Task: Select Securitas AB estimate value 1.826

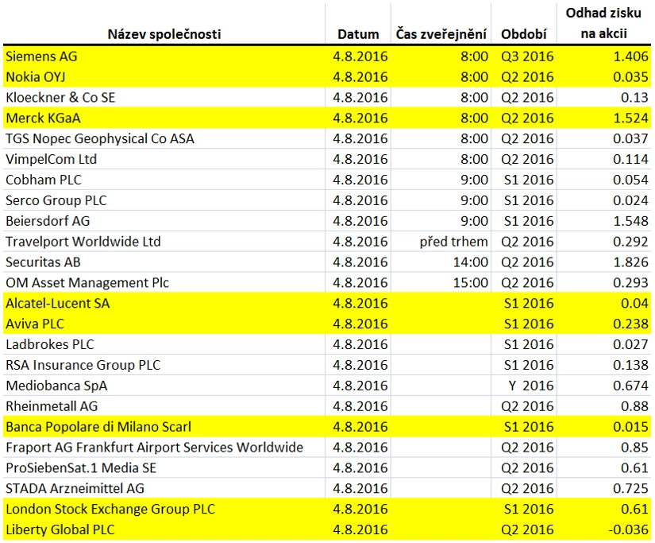Action: coord(630,262)
